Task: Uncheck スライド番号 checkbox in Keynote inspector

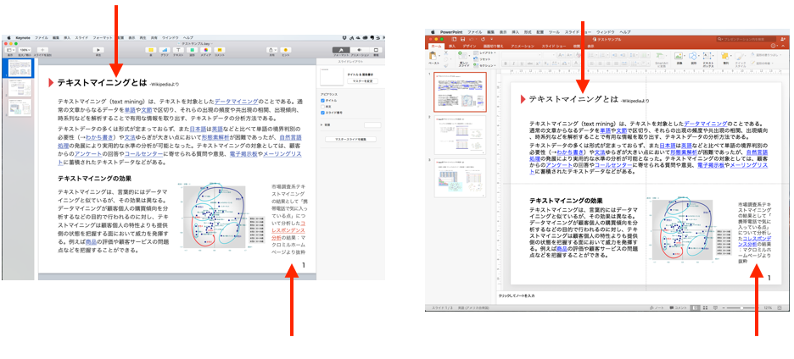Action: point(323,112)
